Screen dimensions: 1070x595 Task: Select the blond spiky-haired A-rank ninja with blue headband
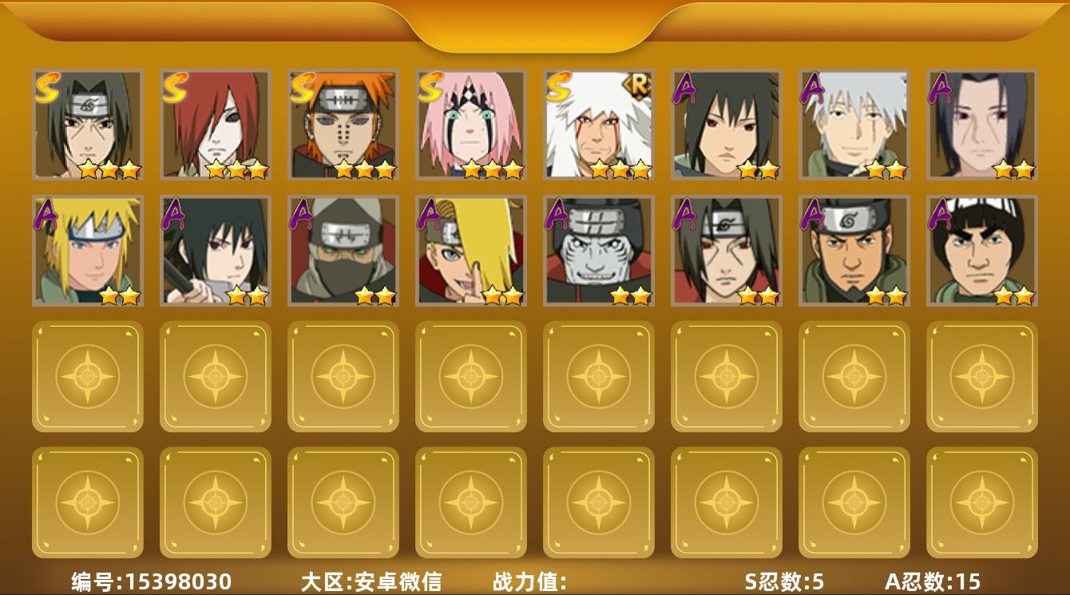pos(87,251)
